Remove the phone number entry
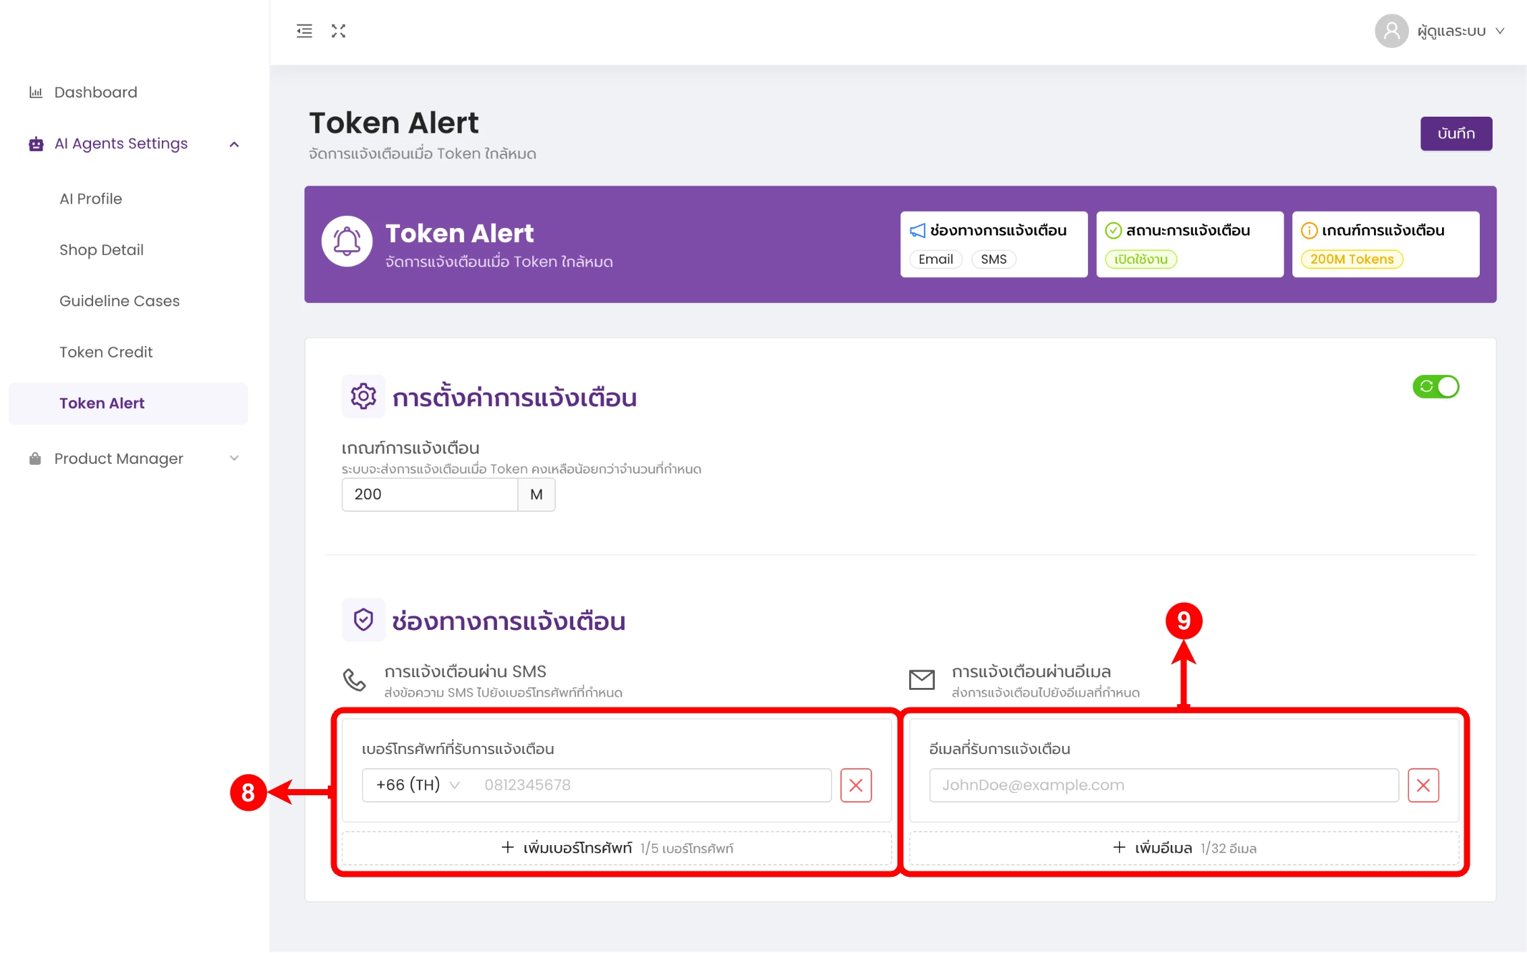1527x953 pixels. click(x=856, y=785)
